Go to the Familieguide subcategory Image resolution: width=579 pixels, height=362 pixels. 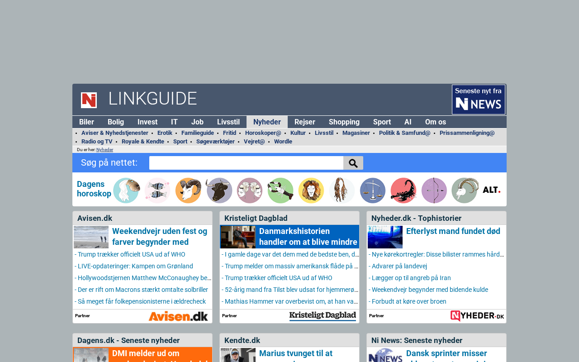click(198, 133)
